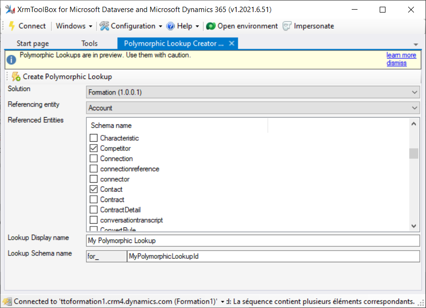Check the Connection entity checkbox
Screen dimensions: 426x308
tap(94, 159)
